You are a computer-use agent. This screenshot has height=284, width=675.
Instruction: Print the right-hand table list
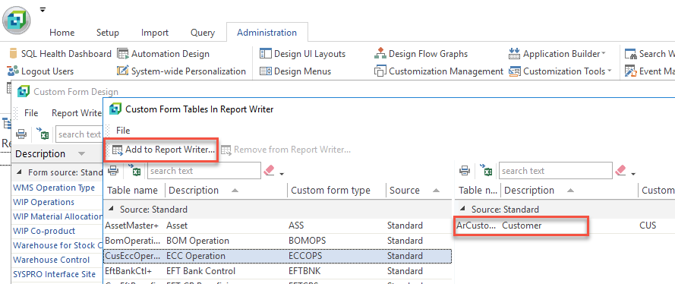click(465, 171)
